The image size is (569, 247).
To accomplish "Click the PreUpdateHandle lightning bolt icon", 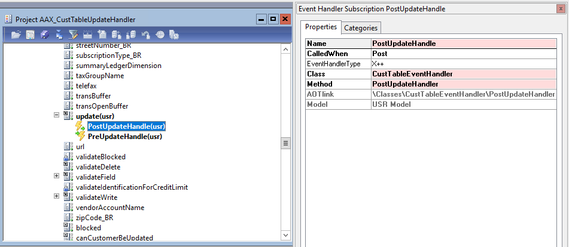I will pyautogui.click(x=80, y=137).
